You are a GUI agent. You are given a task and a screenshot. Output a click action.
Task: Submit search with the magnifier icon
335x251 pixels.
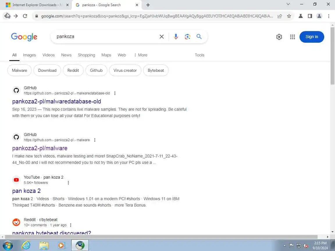pyautogui.click(x=199, y=37)
